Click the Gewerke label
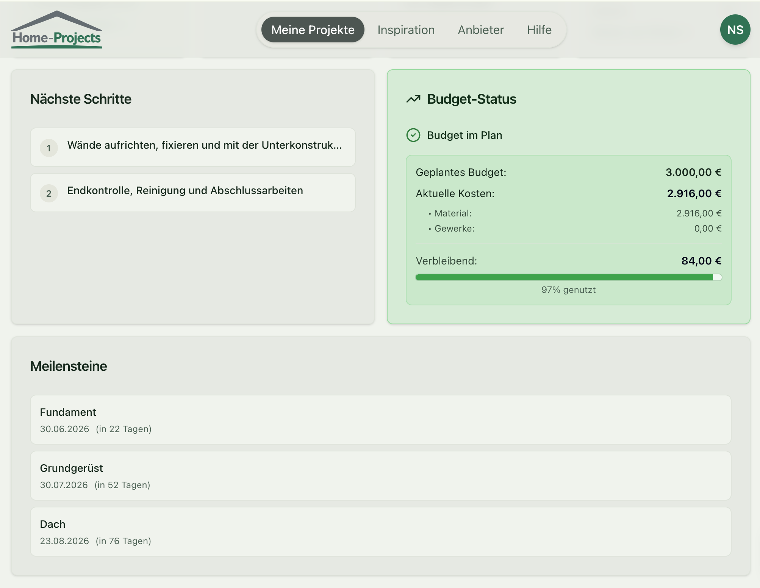Image resolution: width=760 pixels, height=588 pixels. tap(455, 229)
